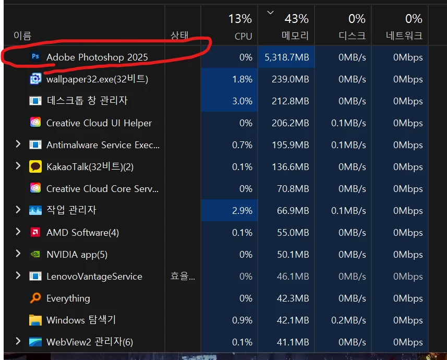
Task: Click the KakaoTalk process icon
Action: [x=35, y=166]
